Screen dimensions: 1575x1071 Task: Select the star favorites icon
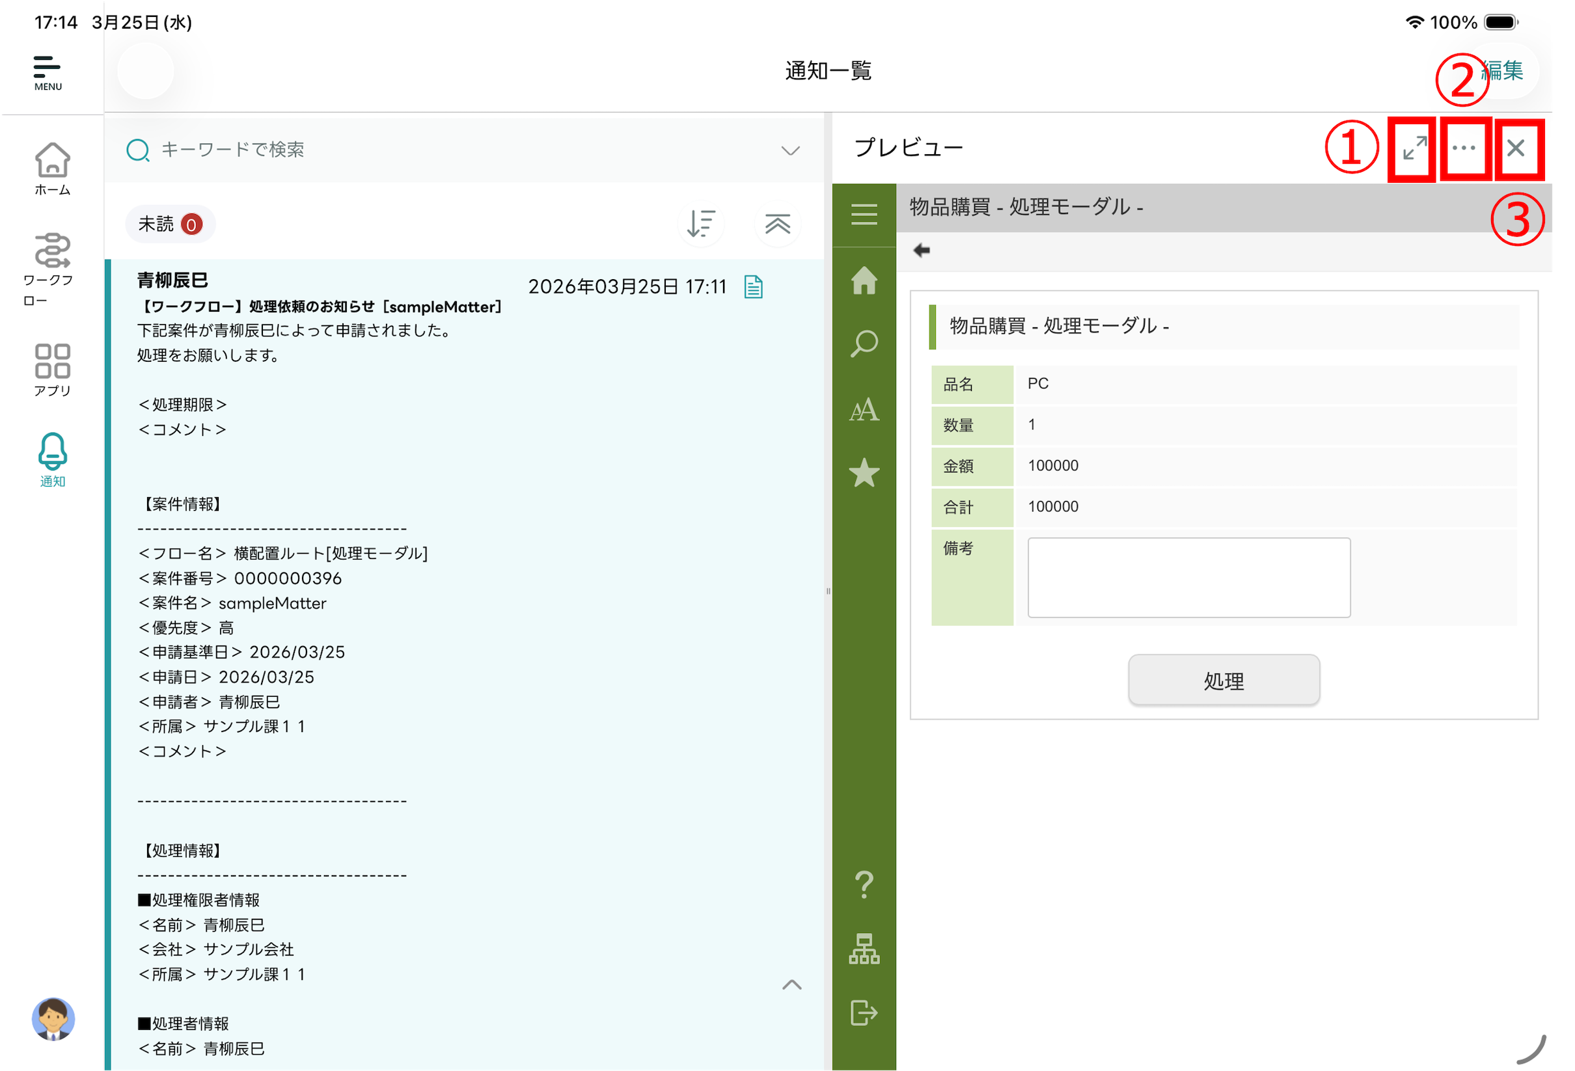tap(864, 472)
